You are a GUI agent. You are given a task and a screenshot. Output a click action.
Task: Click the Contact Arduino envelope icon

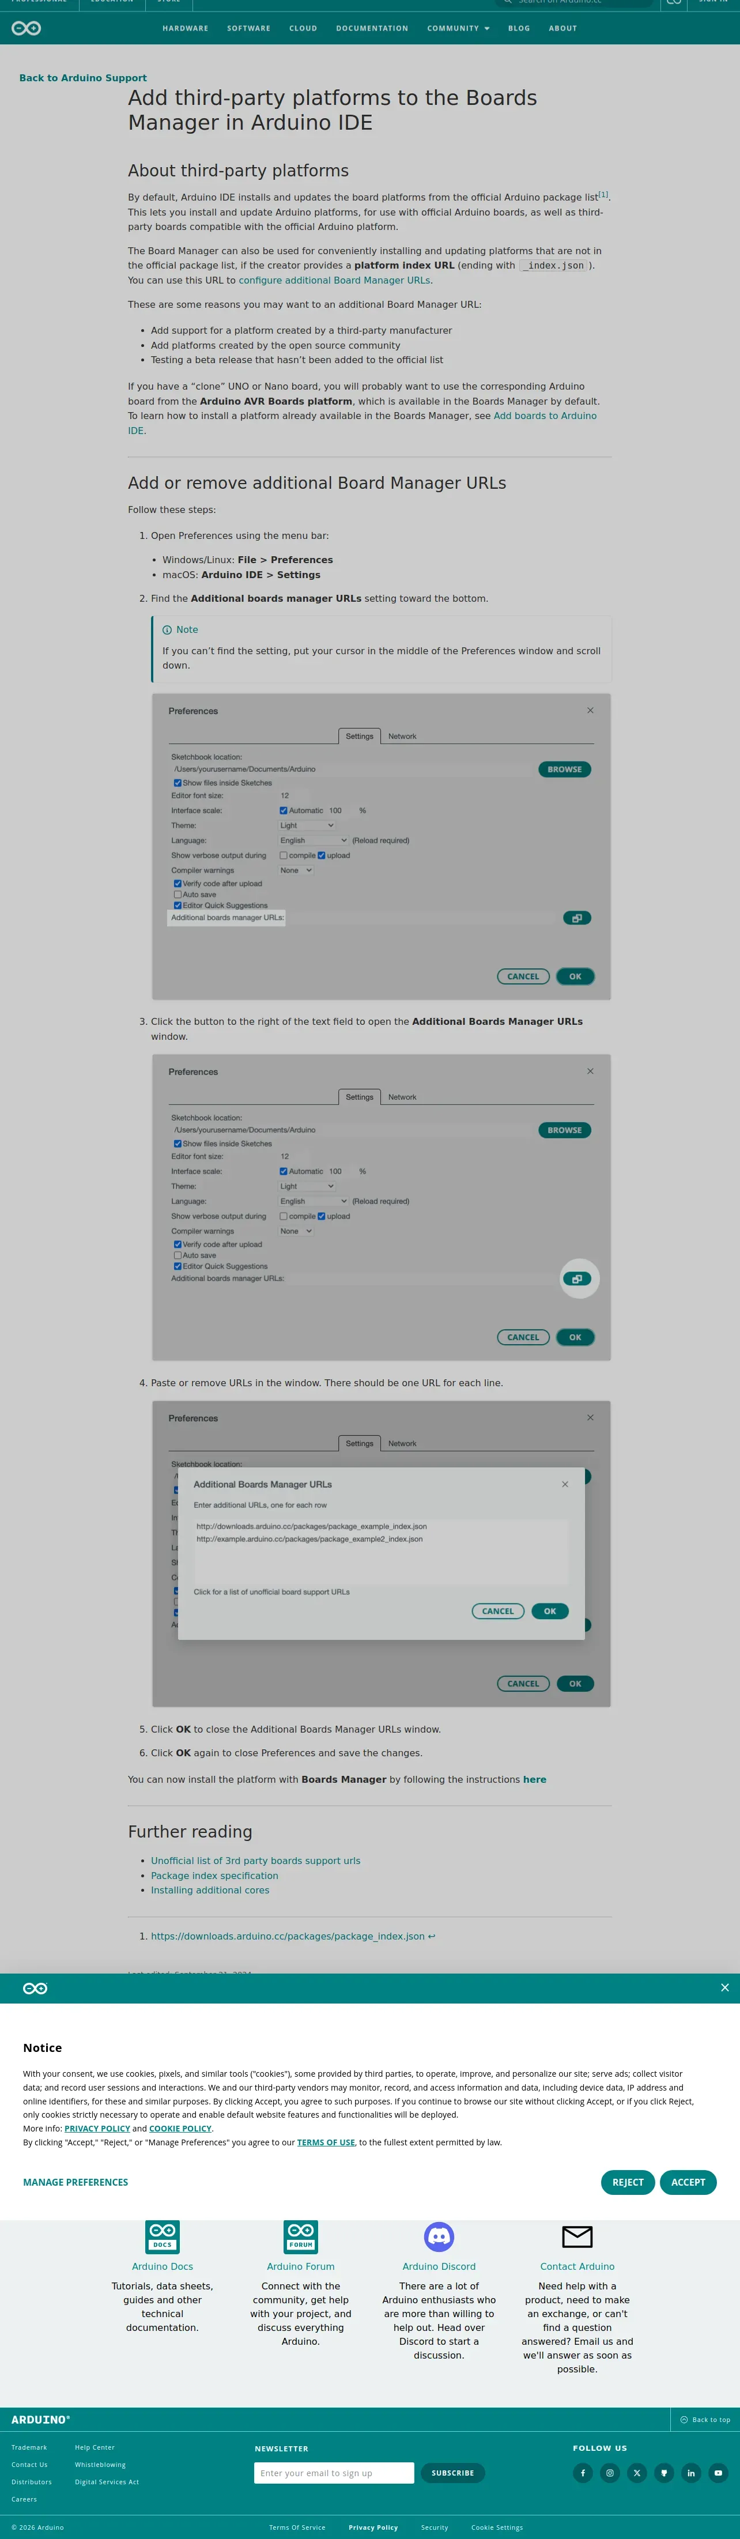tap(577, 2236)
